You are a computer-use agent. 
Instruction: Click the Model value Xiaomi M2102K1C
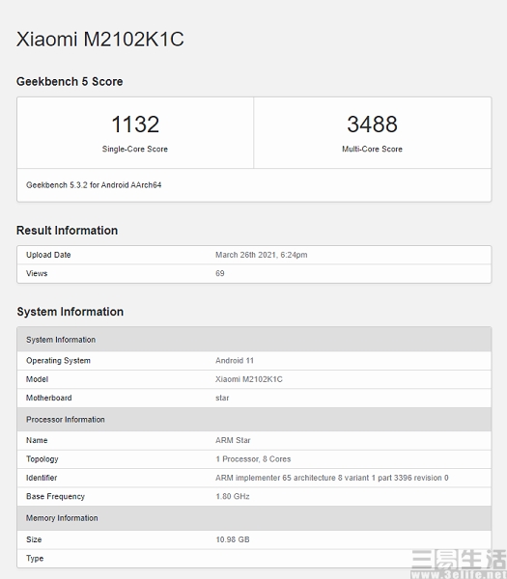tap(249, 379)
